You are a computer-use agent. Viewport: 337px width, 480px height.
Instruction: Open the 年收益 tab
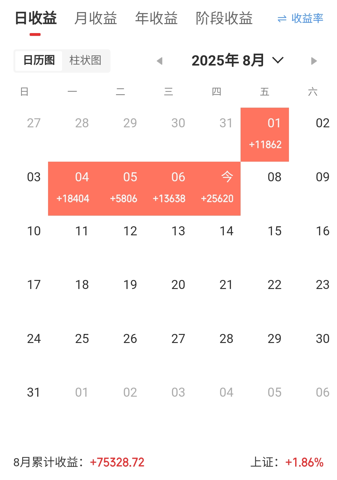[x=156, y=18]
